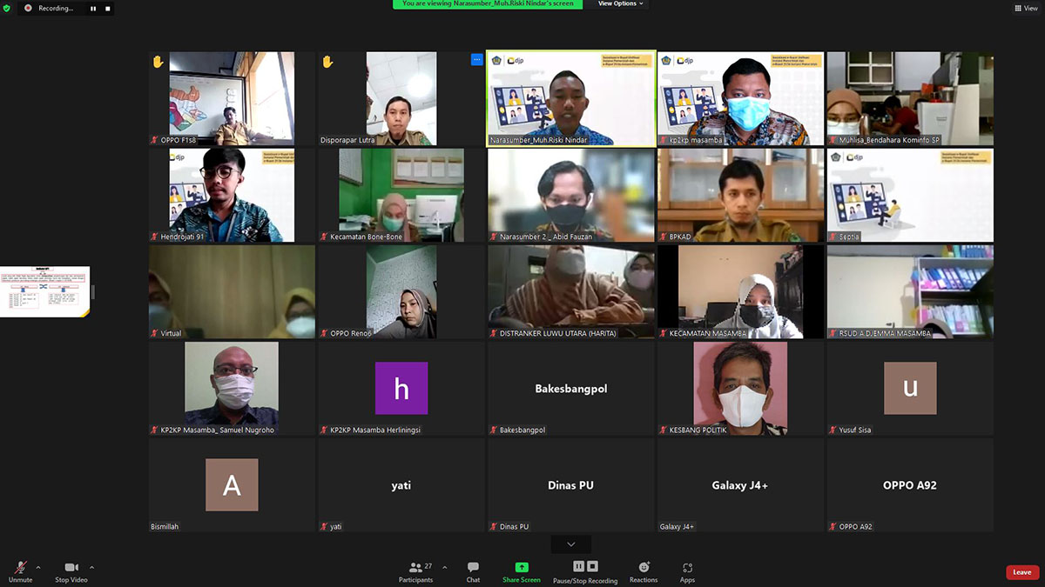Screen dimensions: 1045x587
Task: Open more options on Disporapar Lutra tile
Action: coord(476,60)
